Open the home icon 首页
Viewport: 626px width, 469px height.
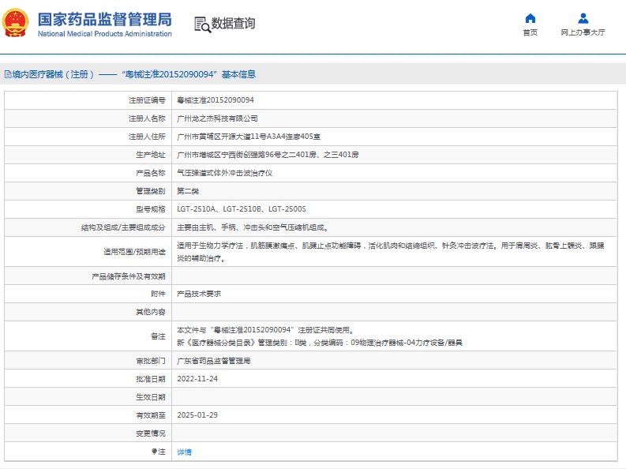pos(530,18)
